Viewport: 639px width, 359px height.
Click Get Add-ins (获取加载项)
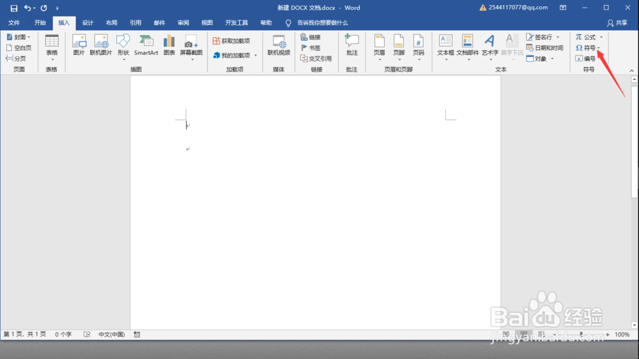(x=231, y=41)
